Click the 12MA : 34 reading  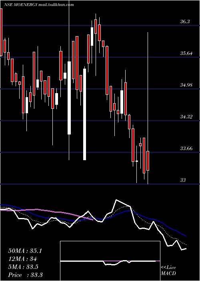(22, 259)
